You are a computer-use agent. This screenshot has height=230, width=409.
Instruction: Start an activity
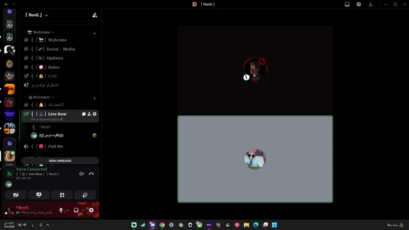click(62, 195)
